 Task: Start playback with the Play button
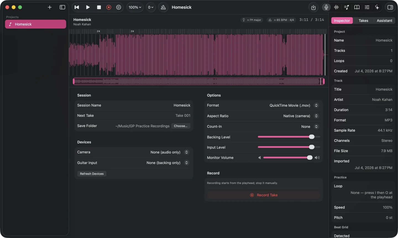click(88, 7)
